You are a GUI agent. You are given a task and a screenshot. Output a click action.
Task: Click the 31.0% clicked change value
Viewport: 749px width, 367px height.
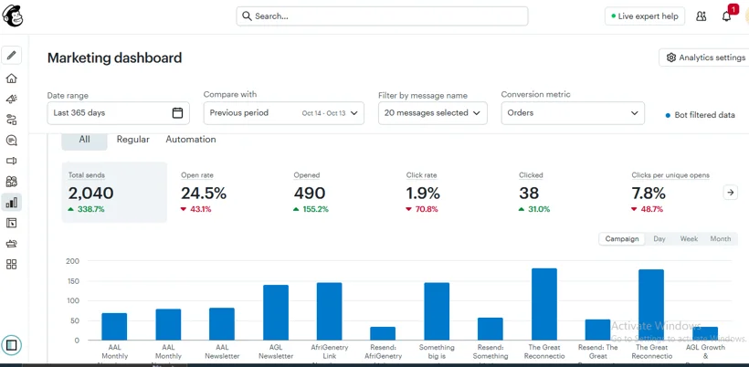pyautogui.click(x=539, y=209)
